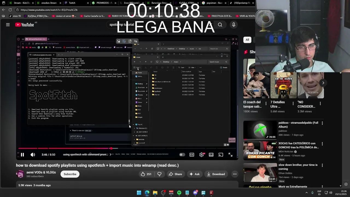Open File Explorer from the taskbar
The height and width of the screenshot is (197, 350).
tap(155, 193)
